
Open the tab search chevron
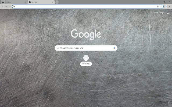[154, 2]
